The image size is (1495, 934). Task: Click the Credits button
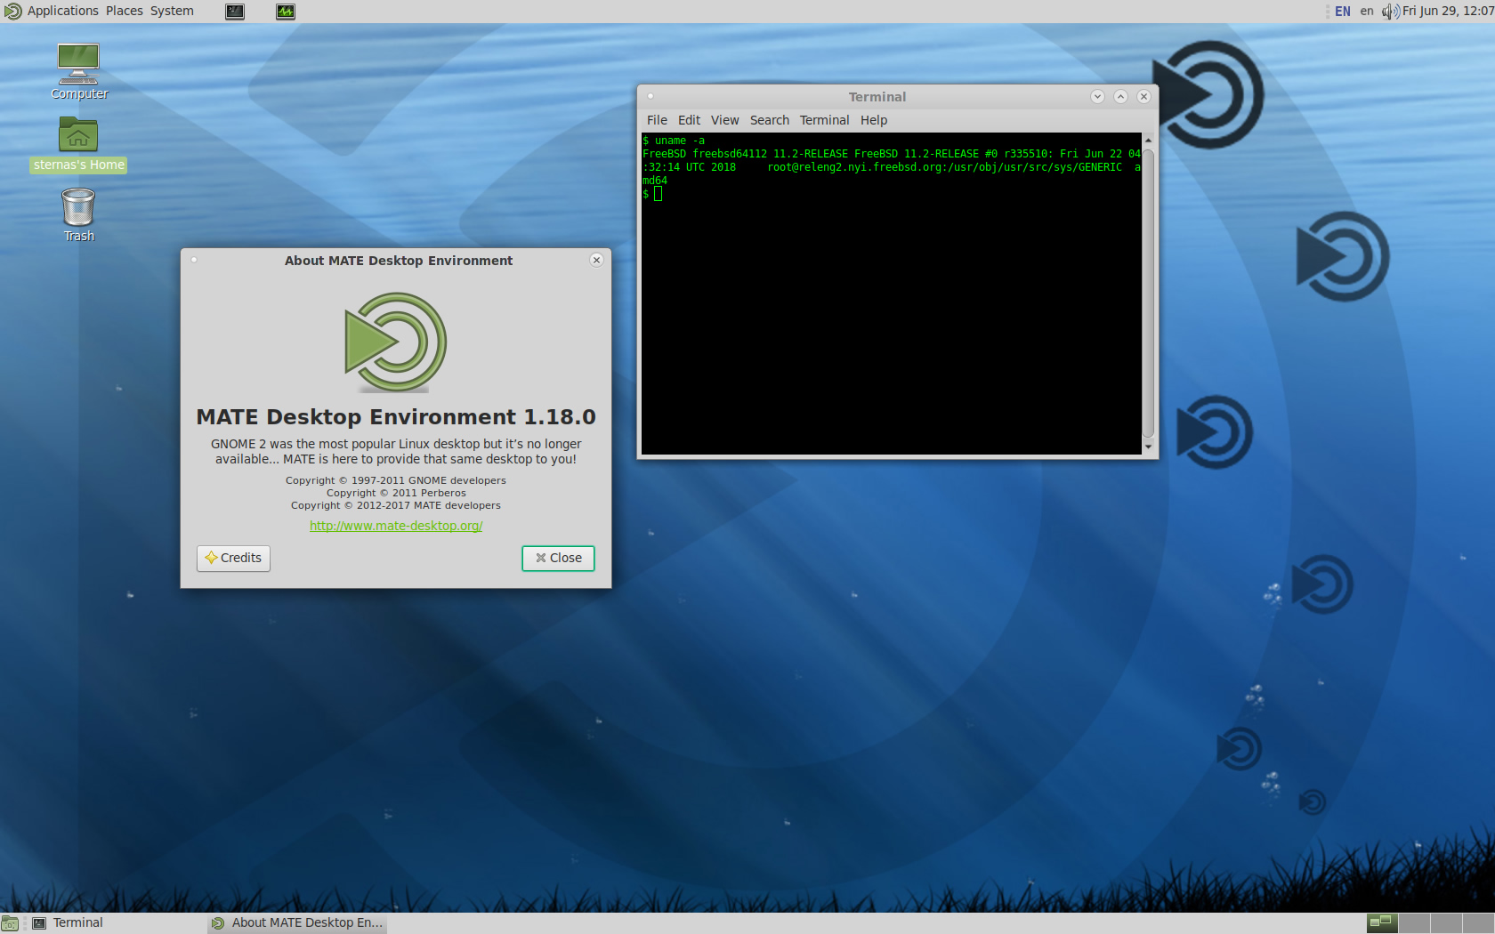pos(233,558)
